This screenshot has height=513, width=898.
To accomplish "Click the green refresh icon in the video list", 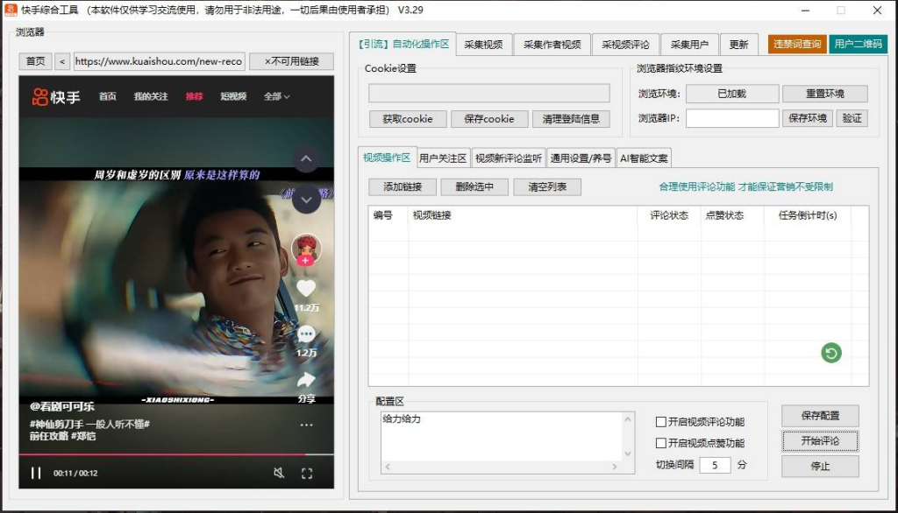I will pyautogui.click(x=830, y=353).
